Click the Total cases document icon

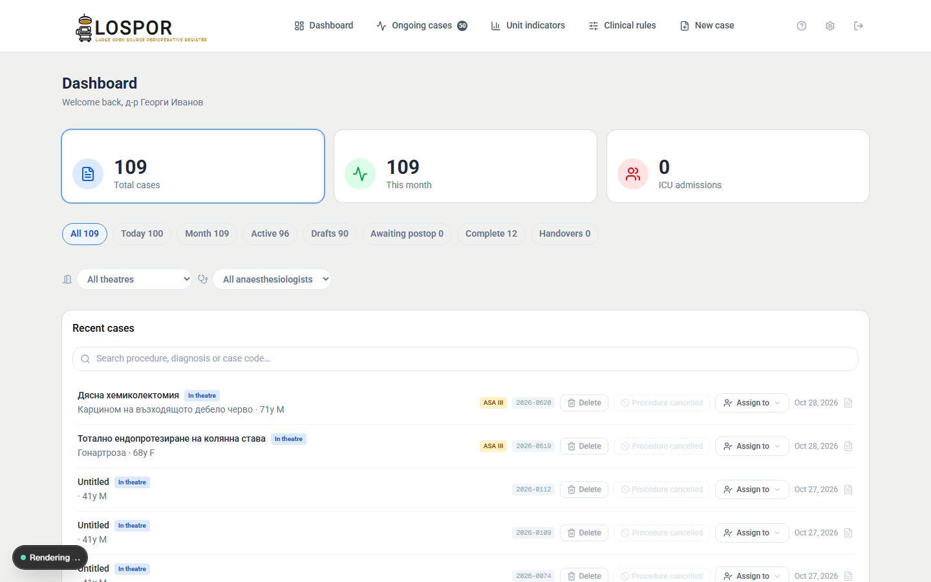click(x=88, y=174)
